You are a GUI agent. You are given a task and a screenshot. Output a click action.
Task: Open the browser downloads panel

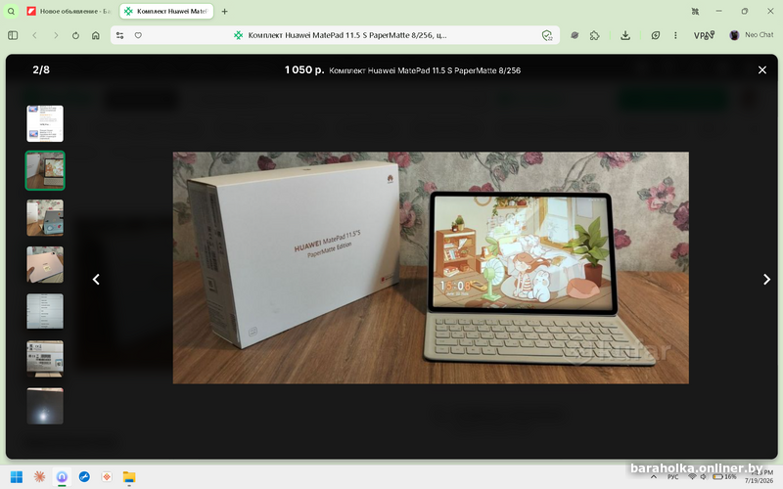[x=625, y=35]
